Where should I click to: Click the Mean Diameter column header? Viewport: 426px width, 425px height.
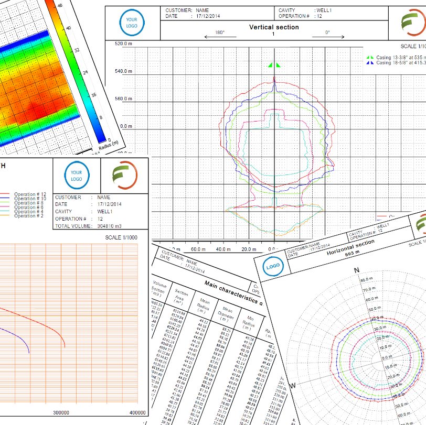click(226, 314)
